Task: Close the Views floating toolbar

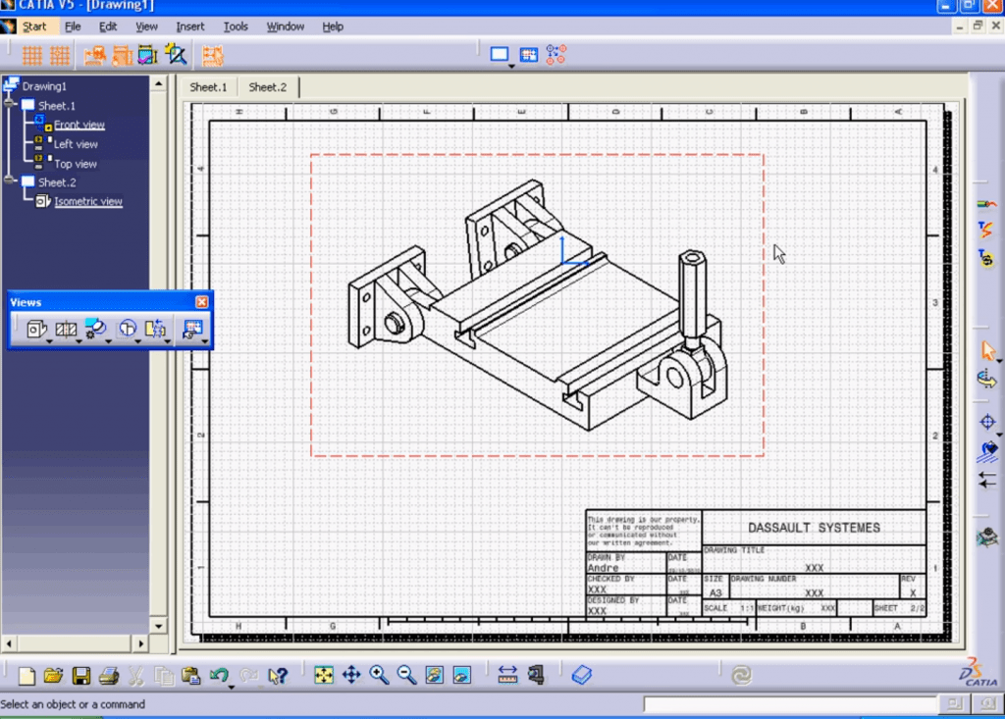Action: click(x=201, y=302)
